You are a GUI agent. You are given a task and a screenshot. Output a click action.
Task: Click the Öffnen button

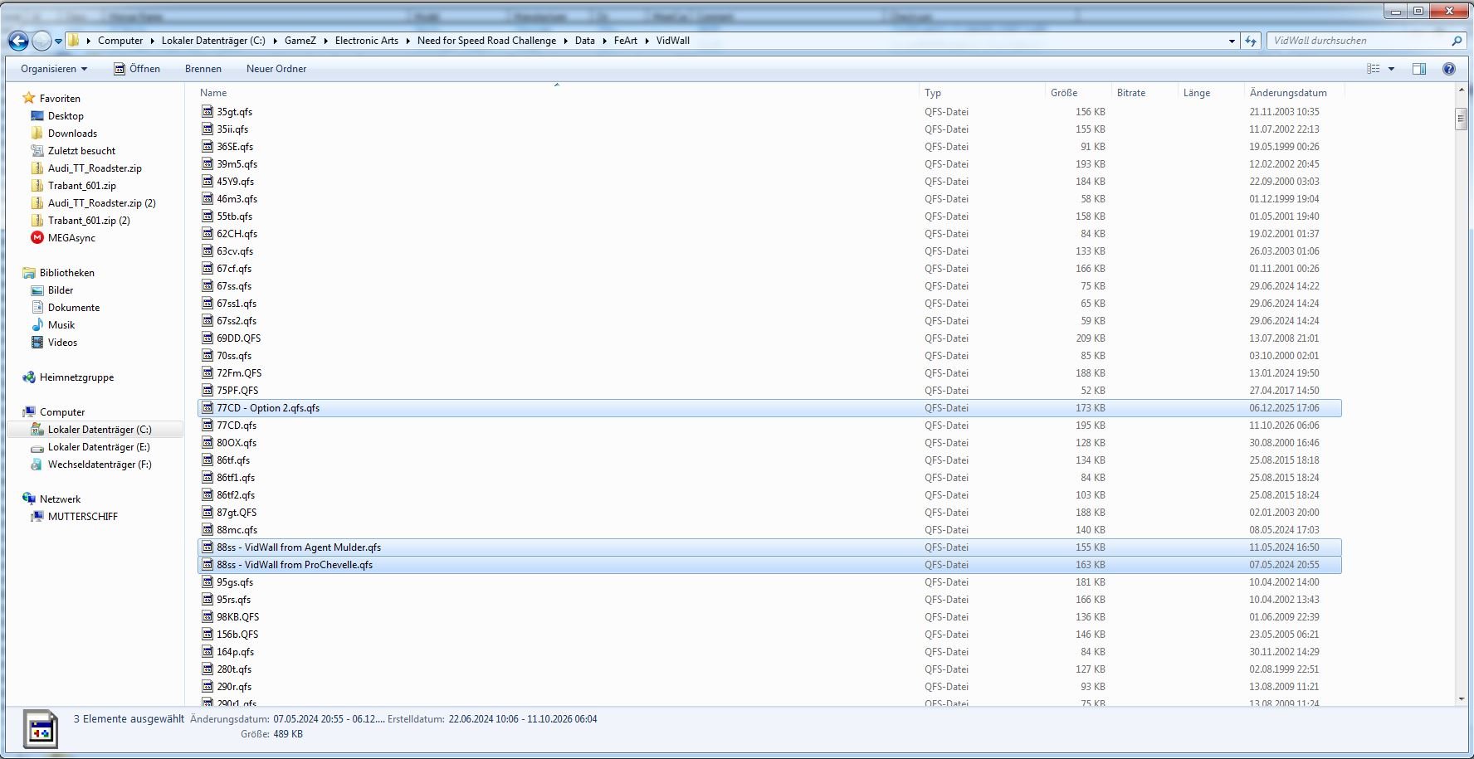(137, 69)
